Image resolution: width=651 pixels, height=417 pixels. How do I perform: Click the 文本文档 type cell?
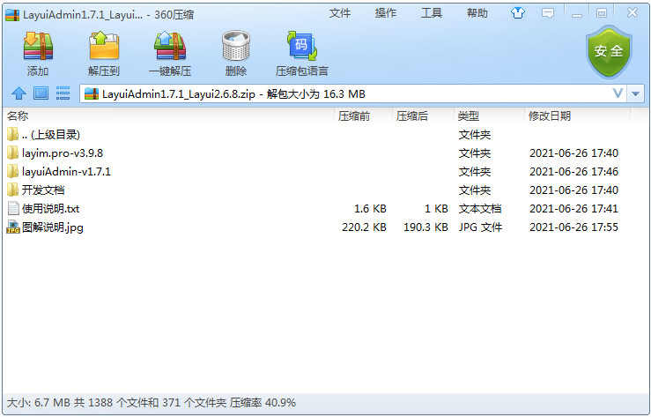coord(480,208)
